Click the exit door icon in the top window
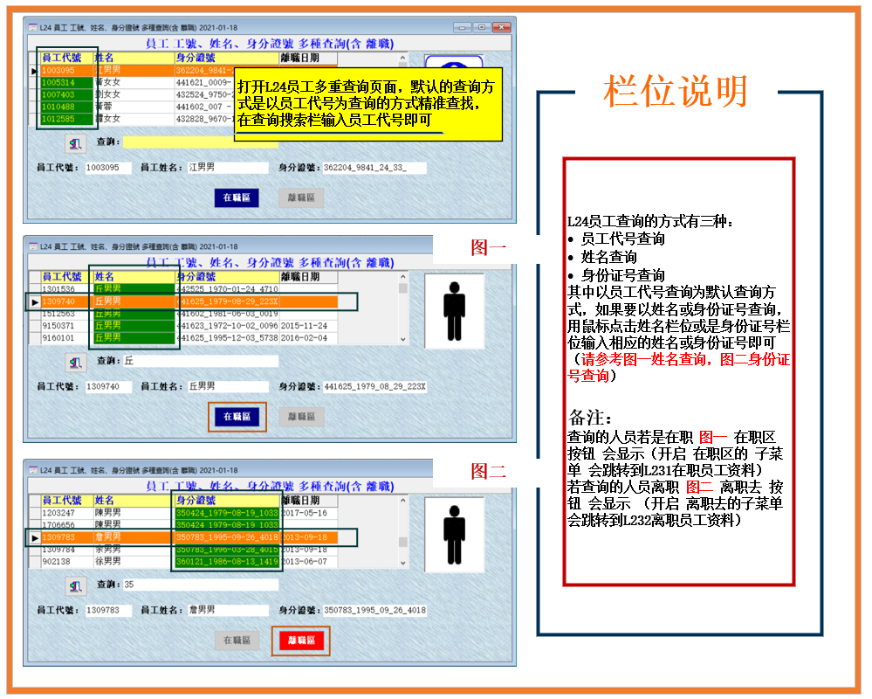 click(77, 142)
